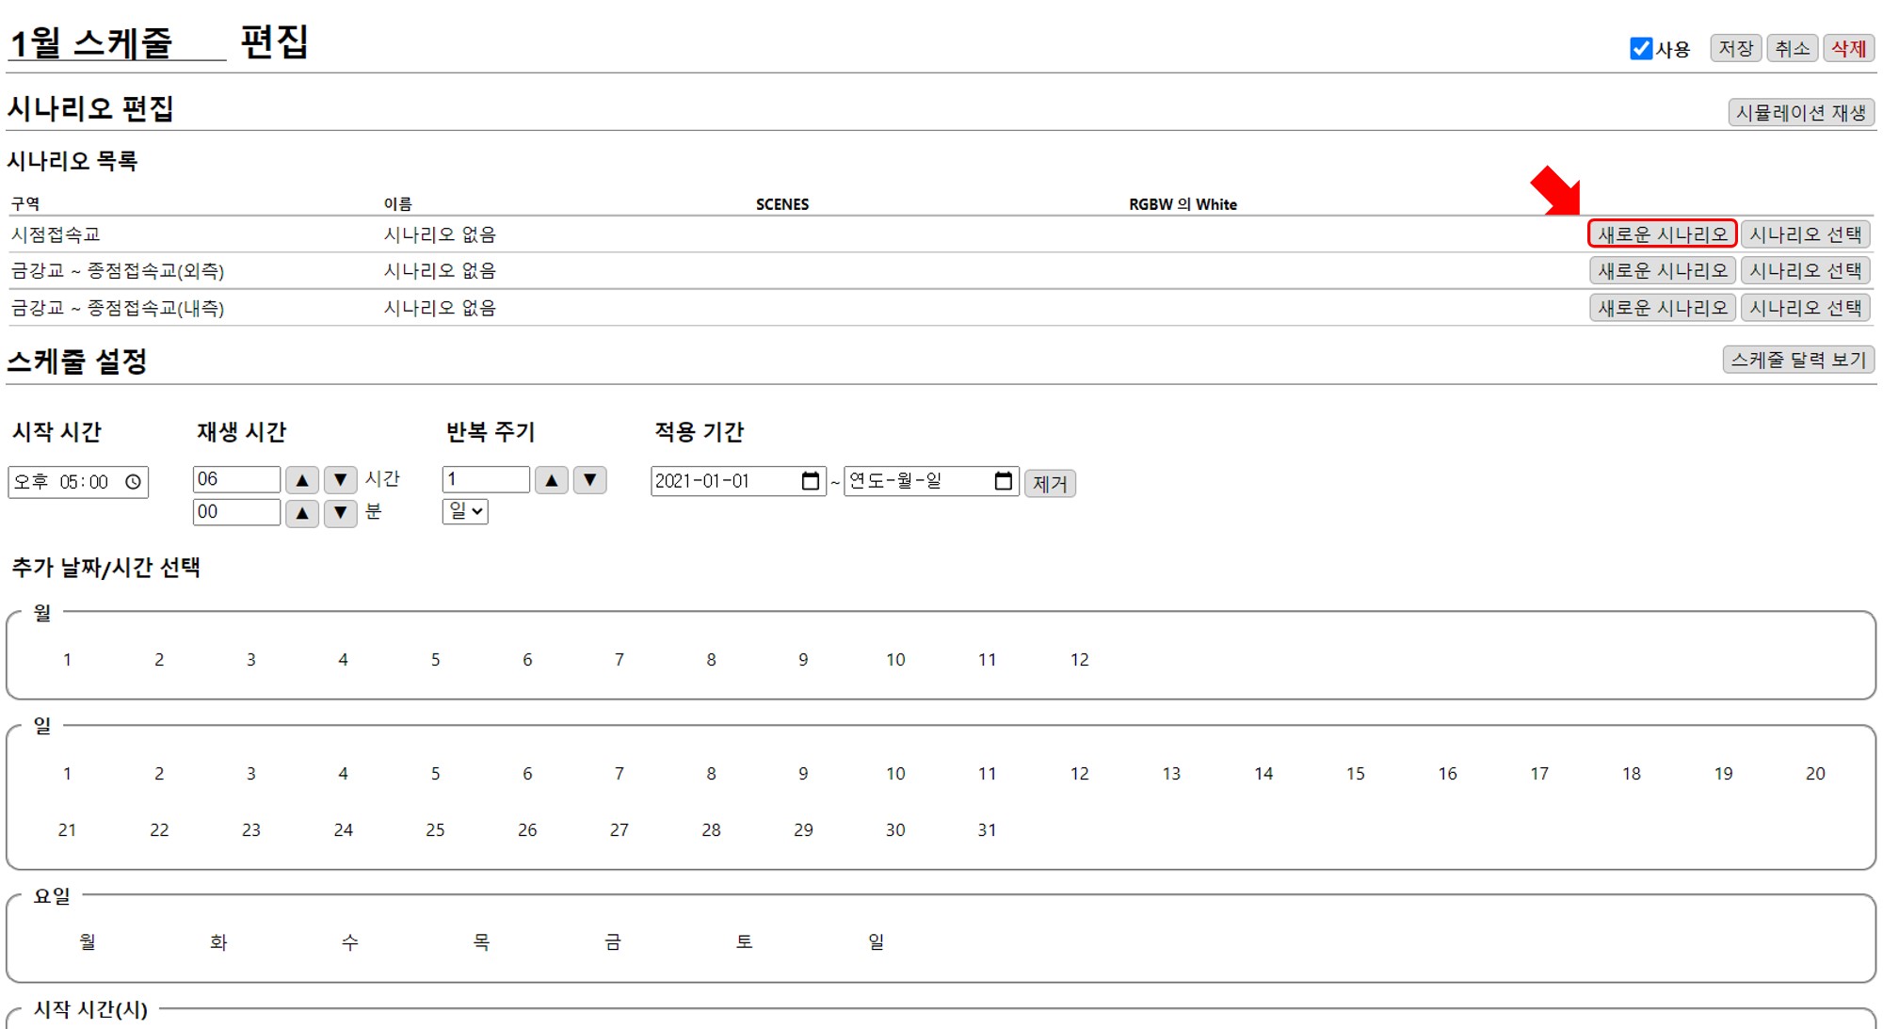Image resolution: width=1883 pixels, height=1029 pixels.
Task: Create 새로운 시나리오 for 시점접속교
Action: tap(1662, 234)
